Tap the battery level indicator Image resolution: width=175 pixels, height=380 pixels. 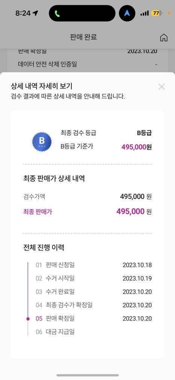click(157, 13)
